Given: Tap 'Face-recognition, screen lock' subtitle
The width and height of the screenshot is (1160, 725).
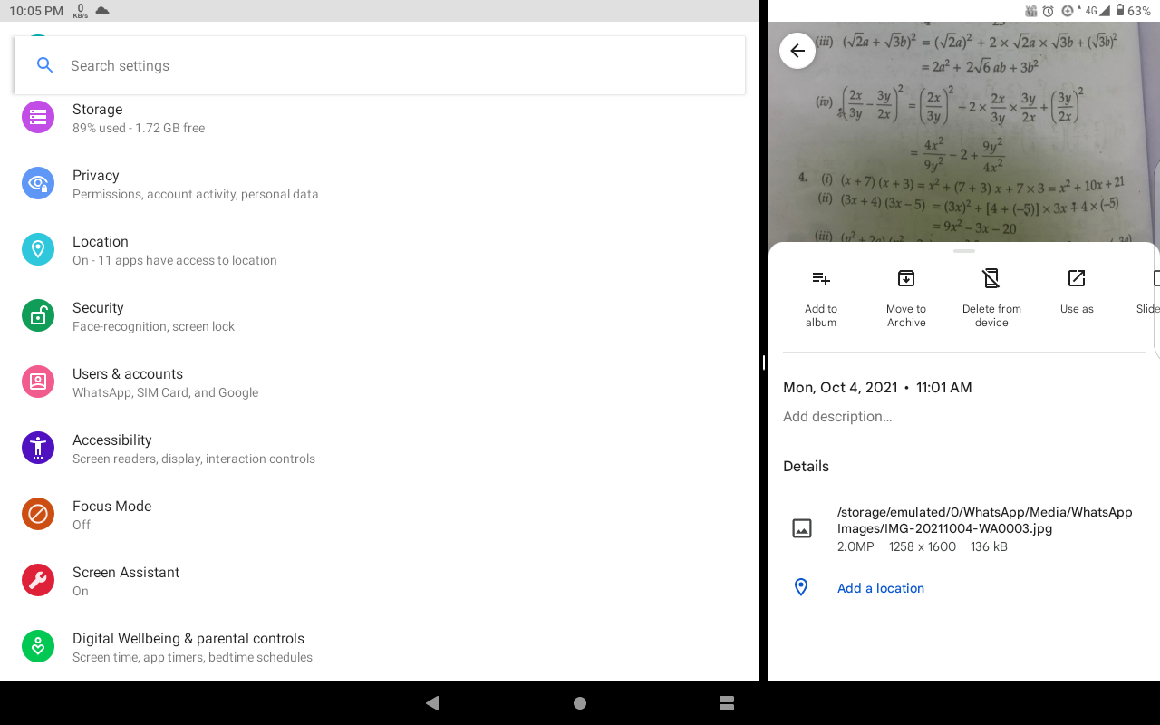Looking at the screenshot, I should pyautogui.click(x=153, y=326).
